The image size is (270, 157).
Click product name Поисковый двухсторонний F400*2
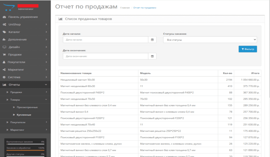click(82, 93)
